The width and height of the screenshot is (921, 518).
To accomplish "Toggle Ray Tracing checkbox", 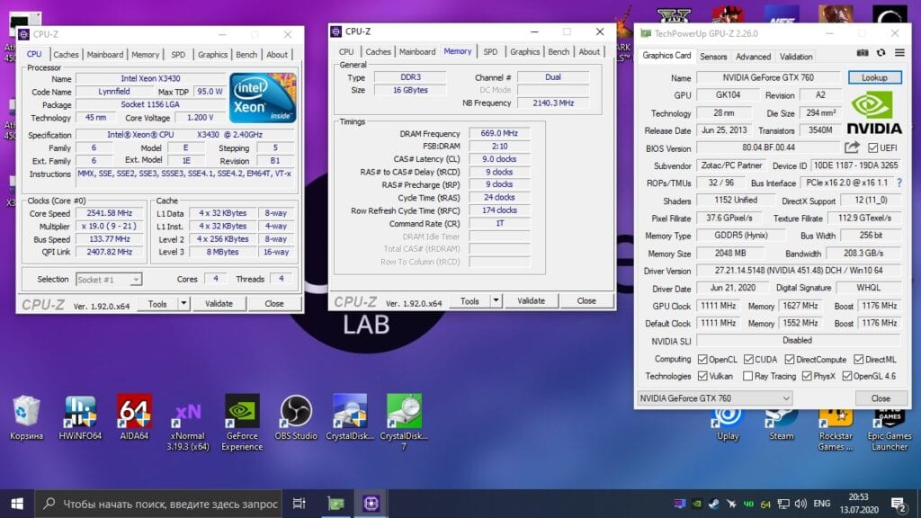I will (747, 376).
